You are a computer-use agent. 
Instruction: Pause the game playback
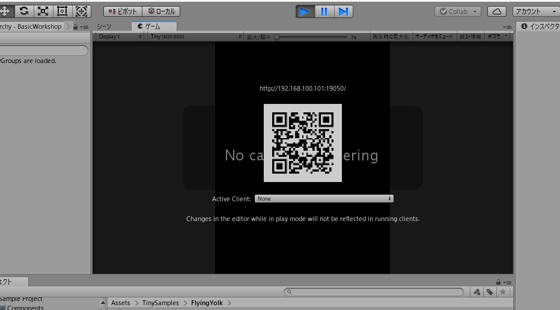[324, 12]
